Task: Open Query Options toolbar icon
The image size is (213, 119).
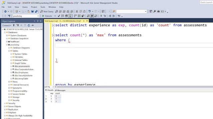Action: click(x=67, y=16)
